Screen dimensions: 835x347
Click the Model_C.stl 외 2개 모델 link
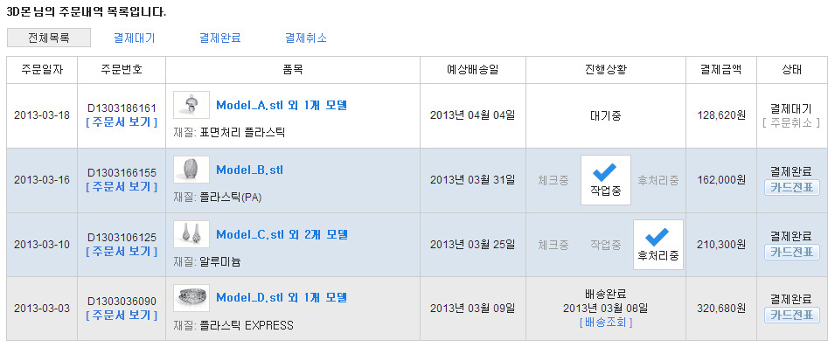[x=282, y=234]
